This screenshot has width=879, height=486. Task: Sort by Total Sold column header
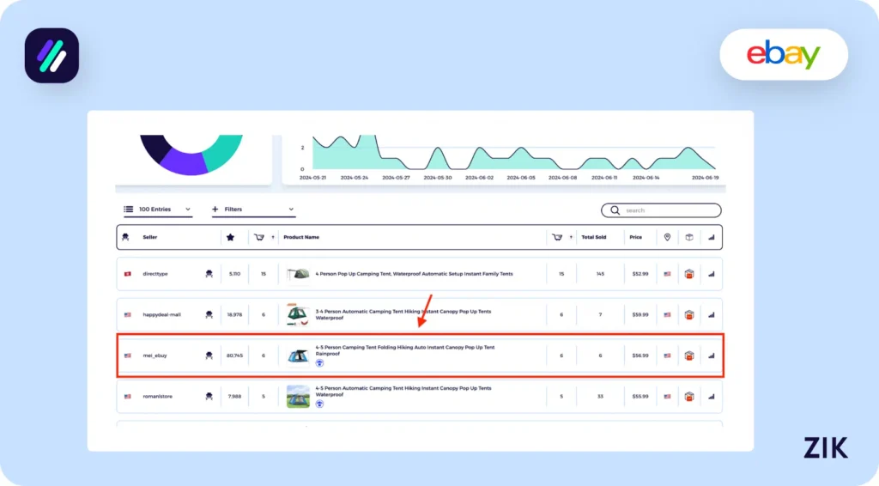(593, 237)
